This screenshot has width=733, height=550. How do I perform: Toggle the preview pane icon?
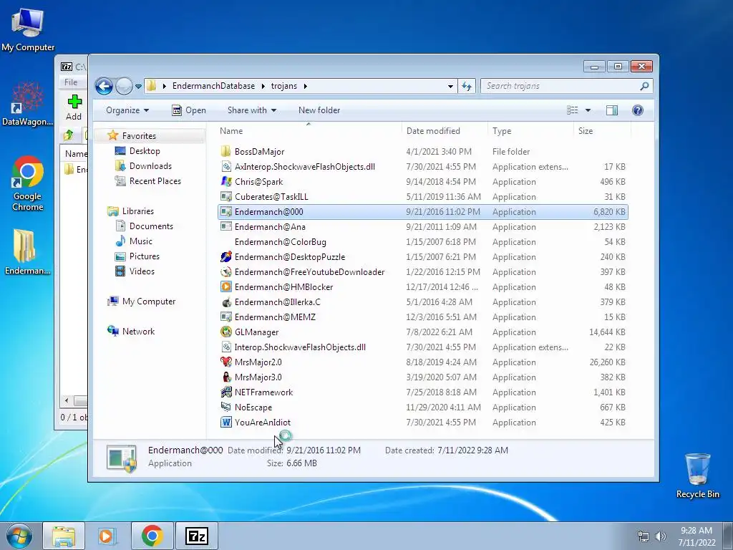click(611, 110)
